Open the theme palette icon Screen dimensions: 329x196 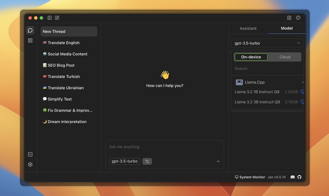[298, 18]
